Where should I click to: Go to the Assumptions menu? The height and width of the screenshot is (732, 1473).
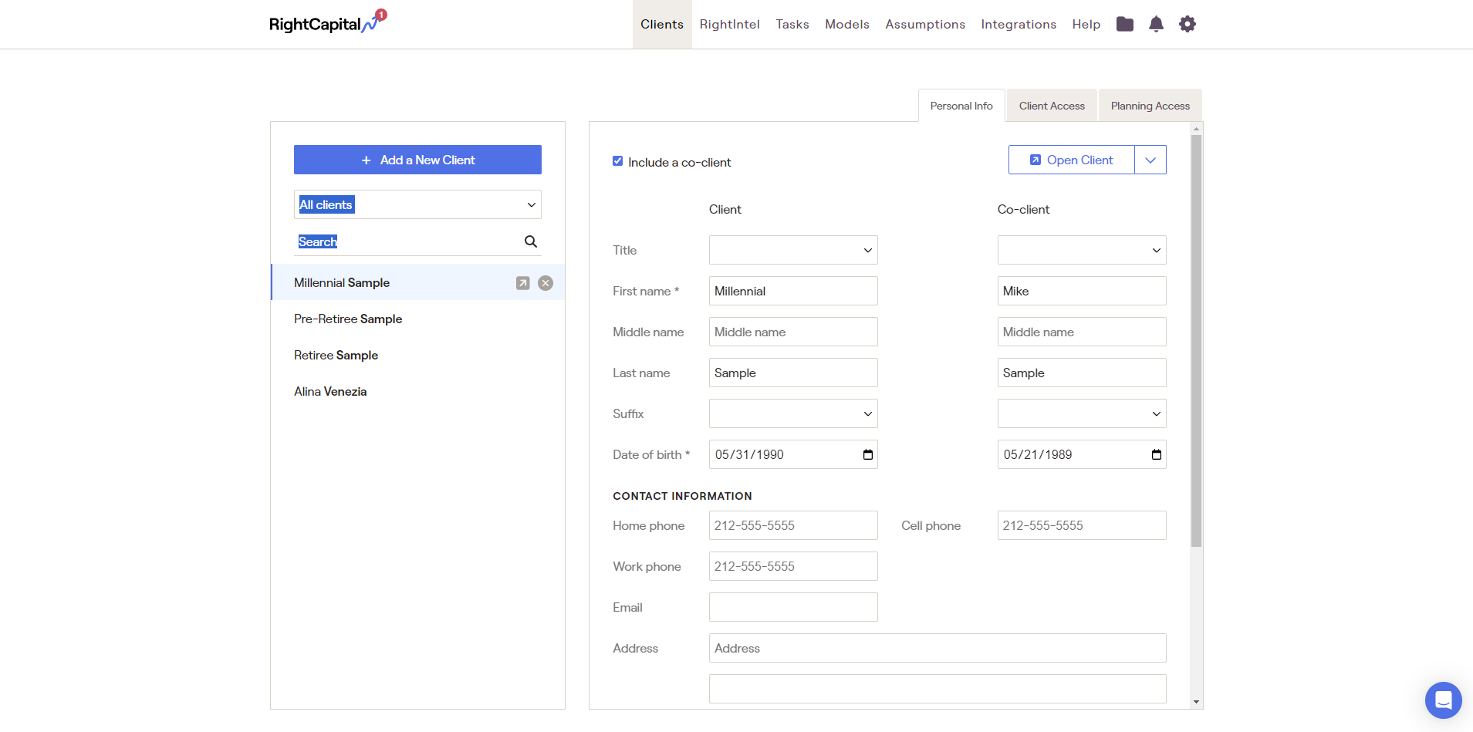pyautogui.click(x=925, y=24)
